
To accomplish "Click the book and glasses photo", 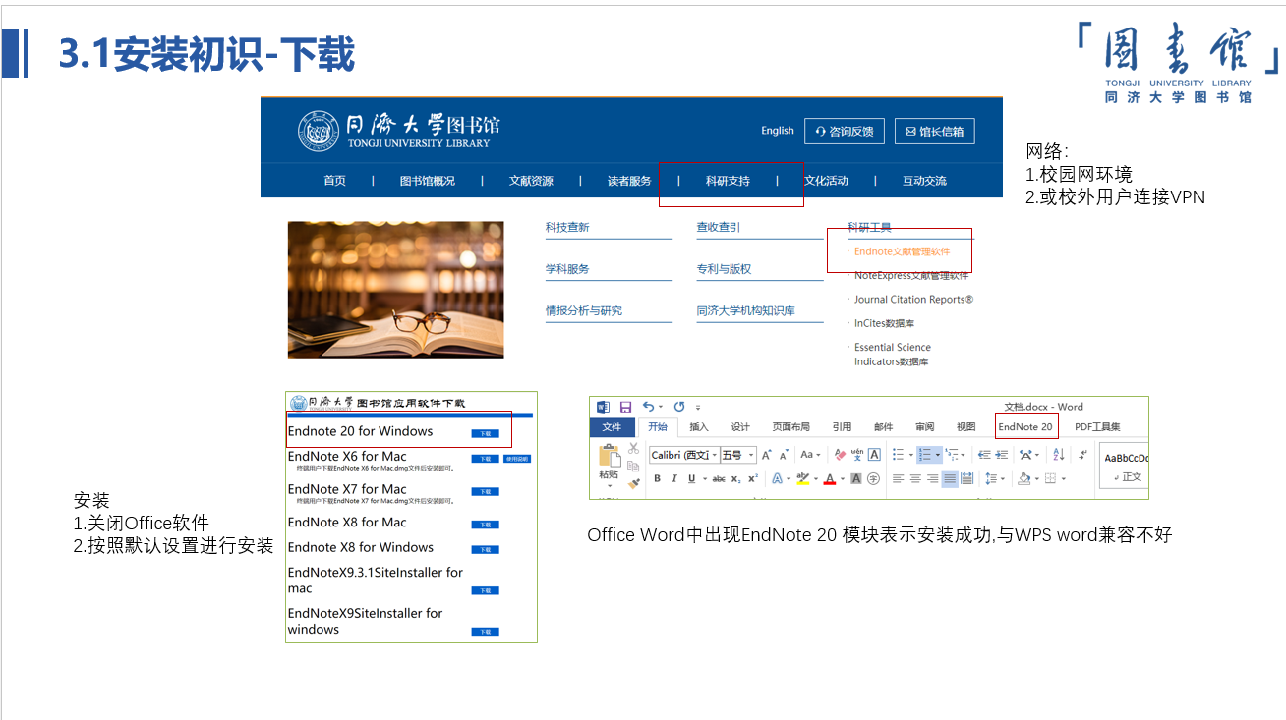I will pyautogui.click(x=395, y=290).
